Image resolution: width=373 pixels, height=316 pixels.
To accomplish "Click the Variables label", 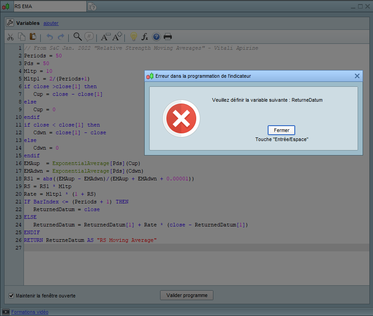I will point(28,23).
